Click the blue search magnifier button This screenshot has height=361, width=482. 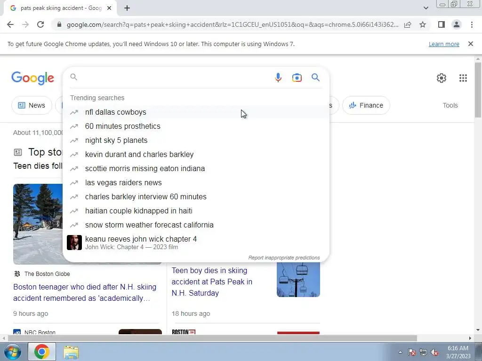[315, 78]
